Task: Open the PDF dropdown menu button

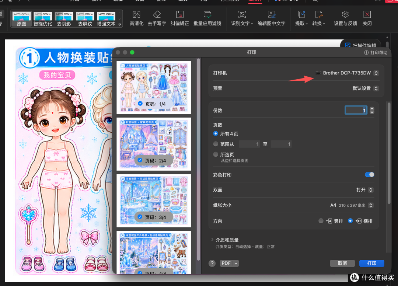Action: click(230, 264)
